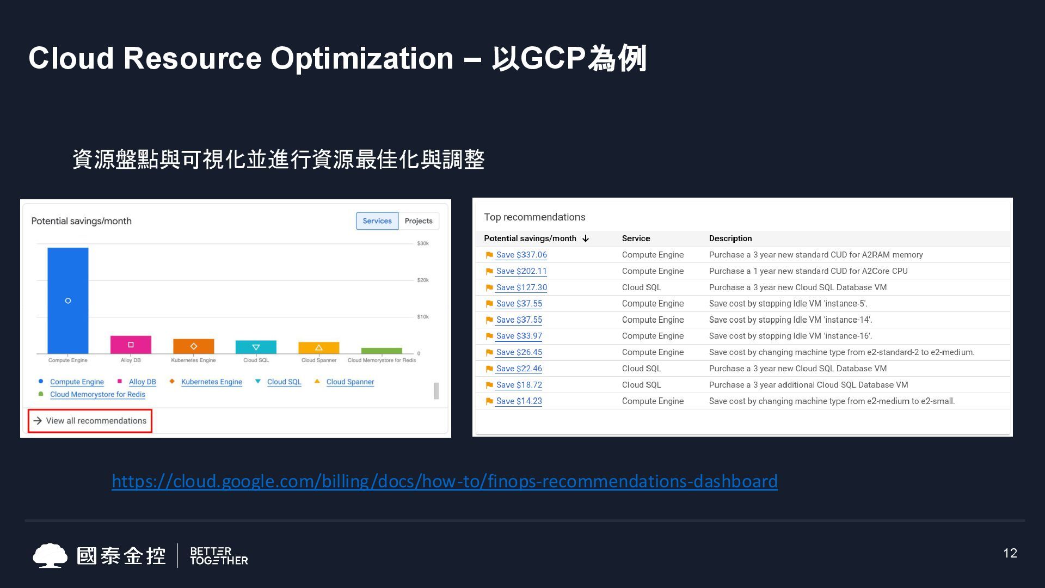Image resolution: width=1045 pixels, height=588 pixels.
Task: Switch to the Services tab
Action: coord(377,221)
